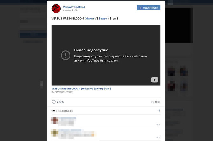This screenshot has width=213, height=141.
Task: Click the Подписаться subscribe button
Action: coord(149,8)
